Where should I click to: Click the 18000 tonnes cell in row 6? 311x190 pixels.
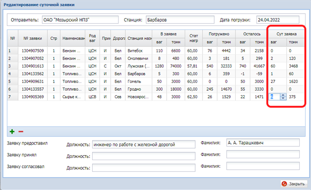pos(176,89)
